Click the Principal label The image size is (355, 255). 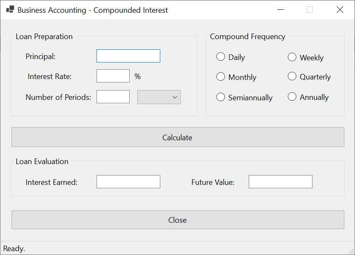(x=40, y=57)
